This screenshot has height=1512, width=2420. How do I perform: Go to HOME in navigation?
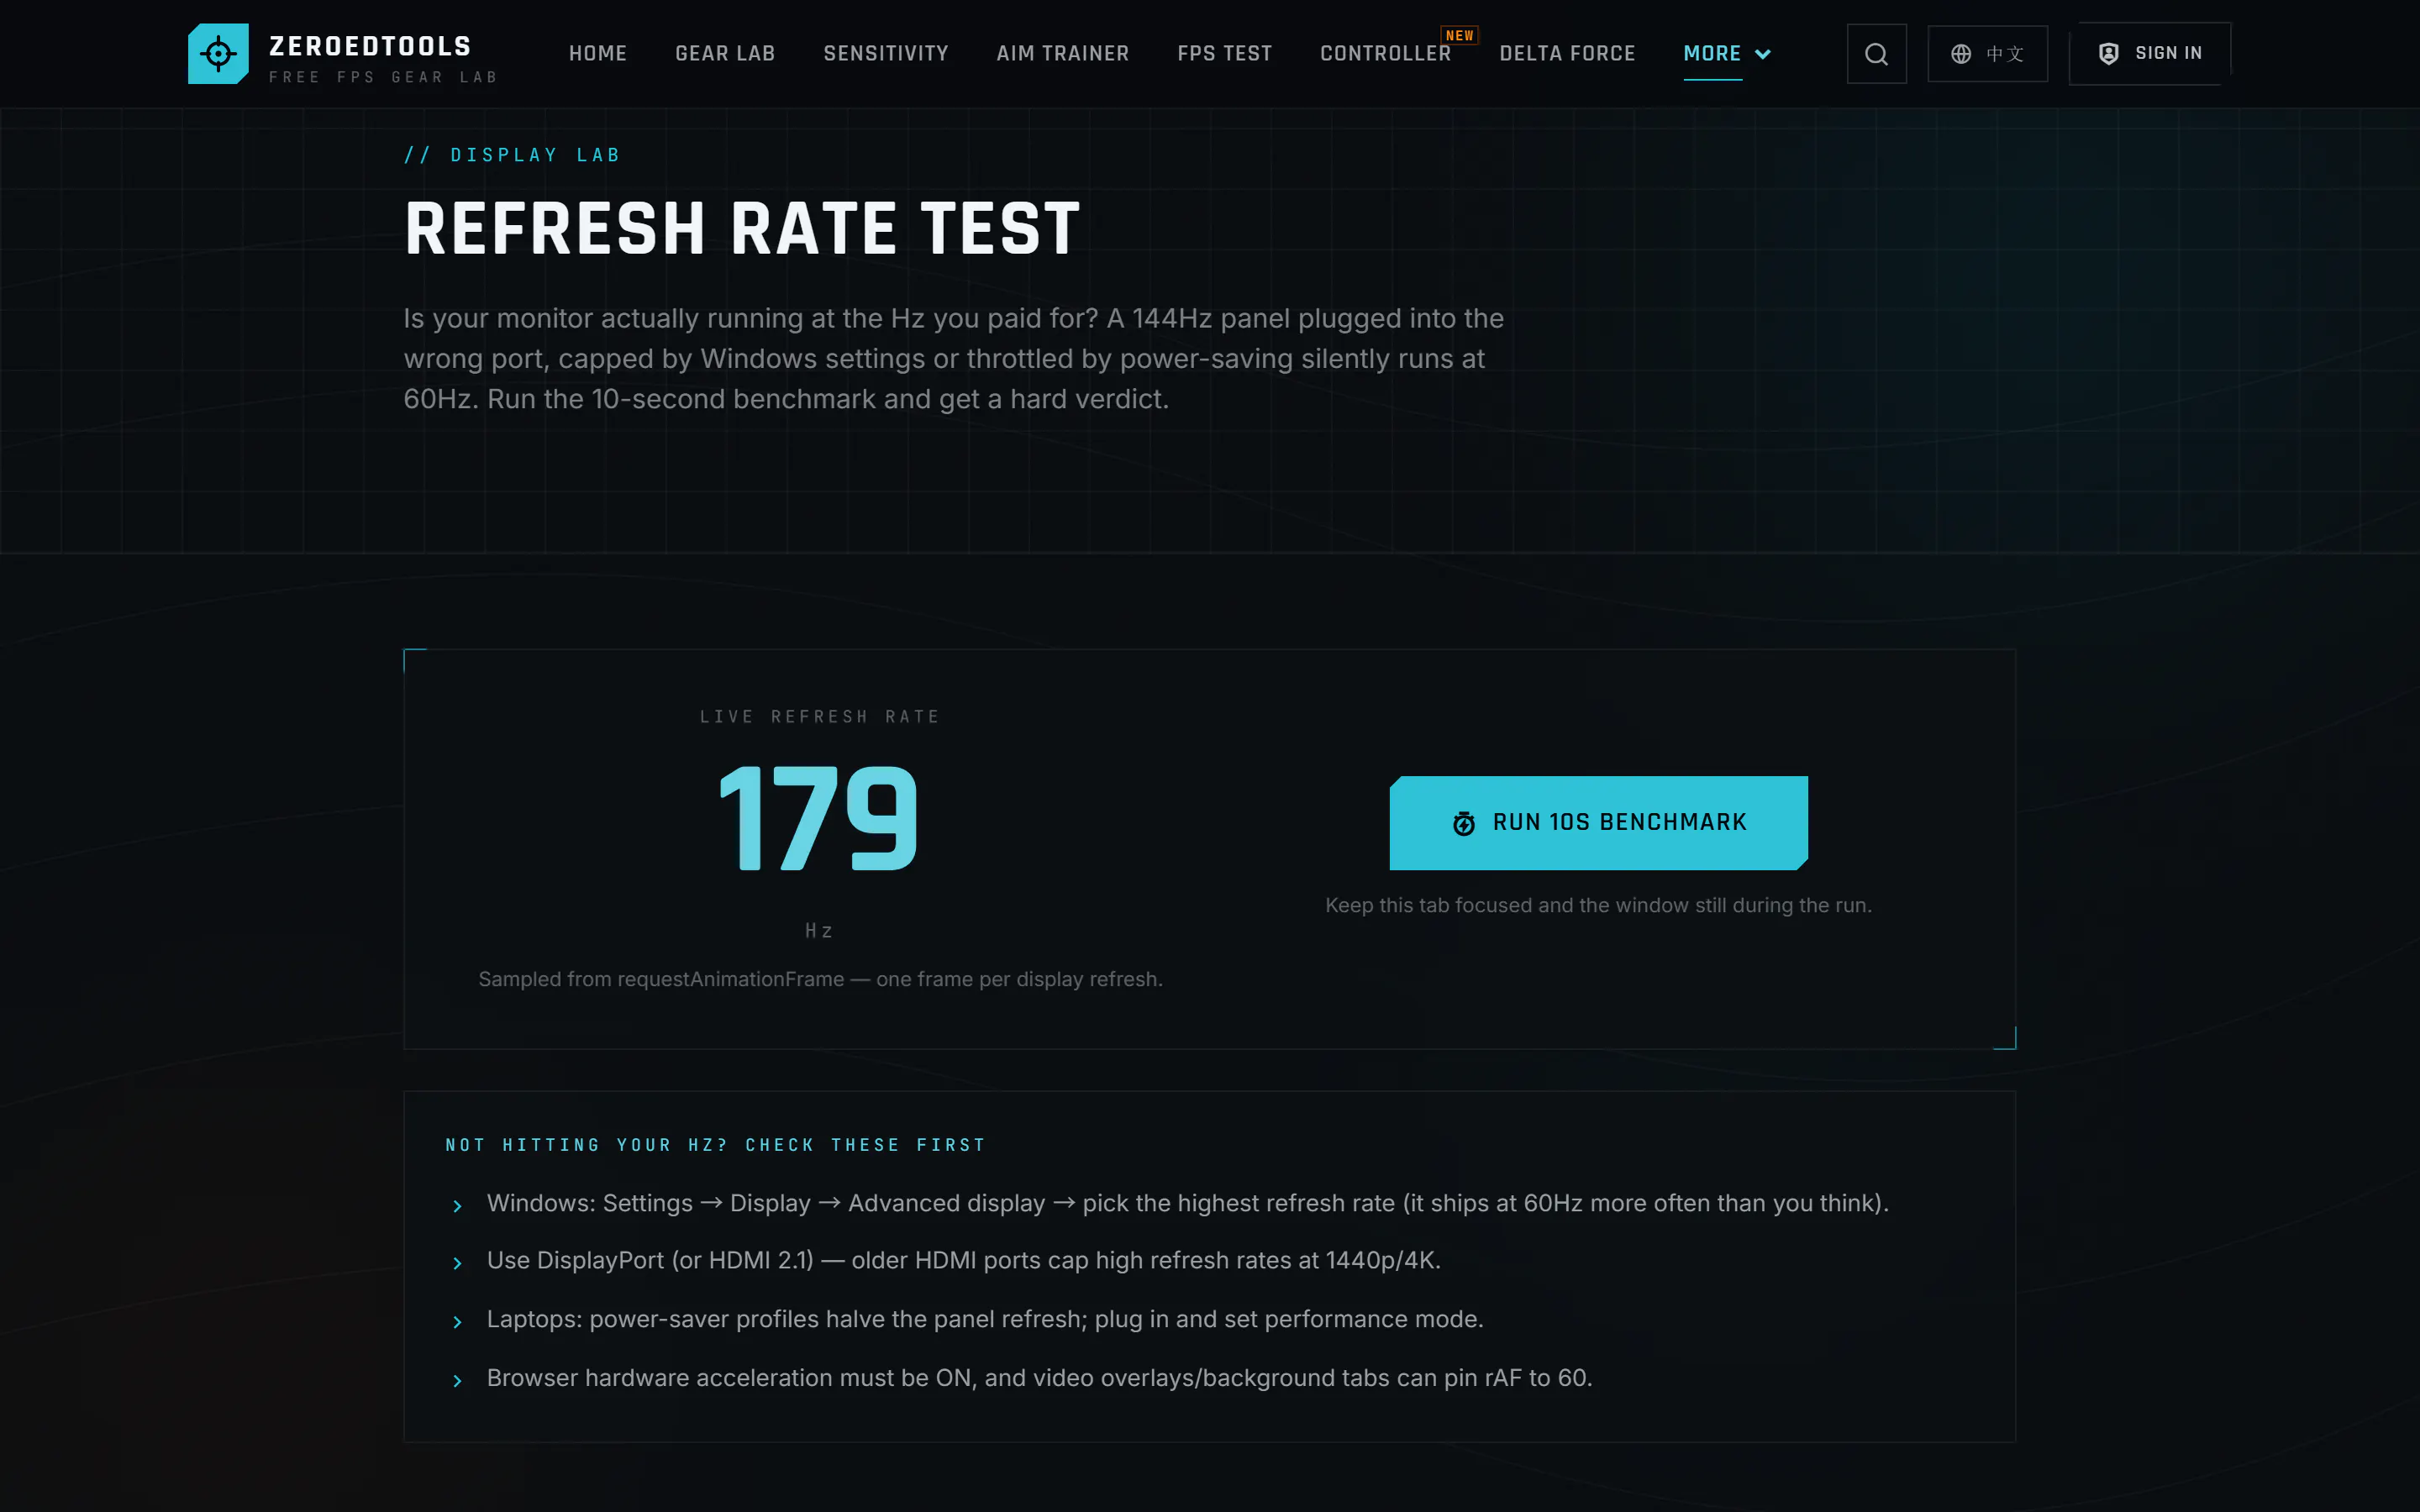[x=598, y=54]
